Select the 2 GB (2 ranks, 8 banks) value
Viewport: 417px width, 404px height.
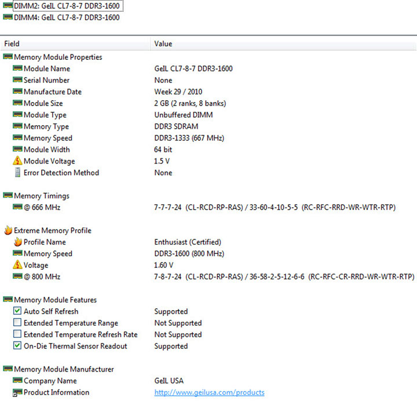coord(190,103)
